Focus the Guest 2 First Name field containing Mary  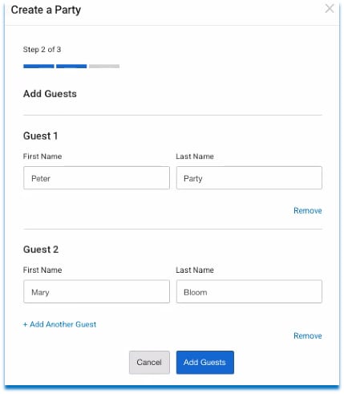(96, 291)
